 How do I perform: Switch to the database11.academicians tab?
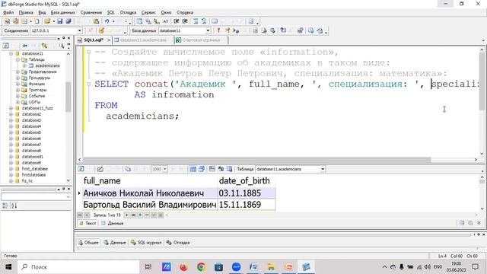coord(143,40)
